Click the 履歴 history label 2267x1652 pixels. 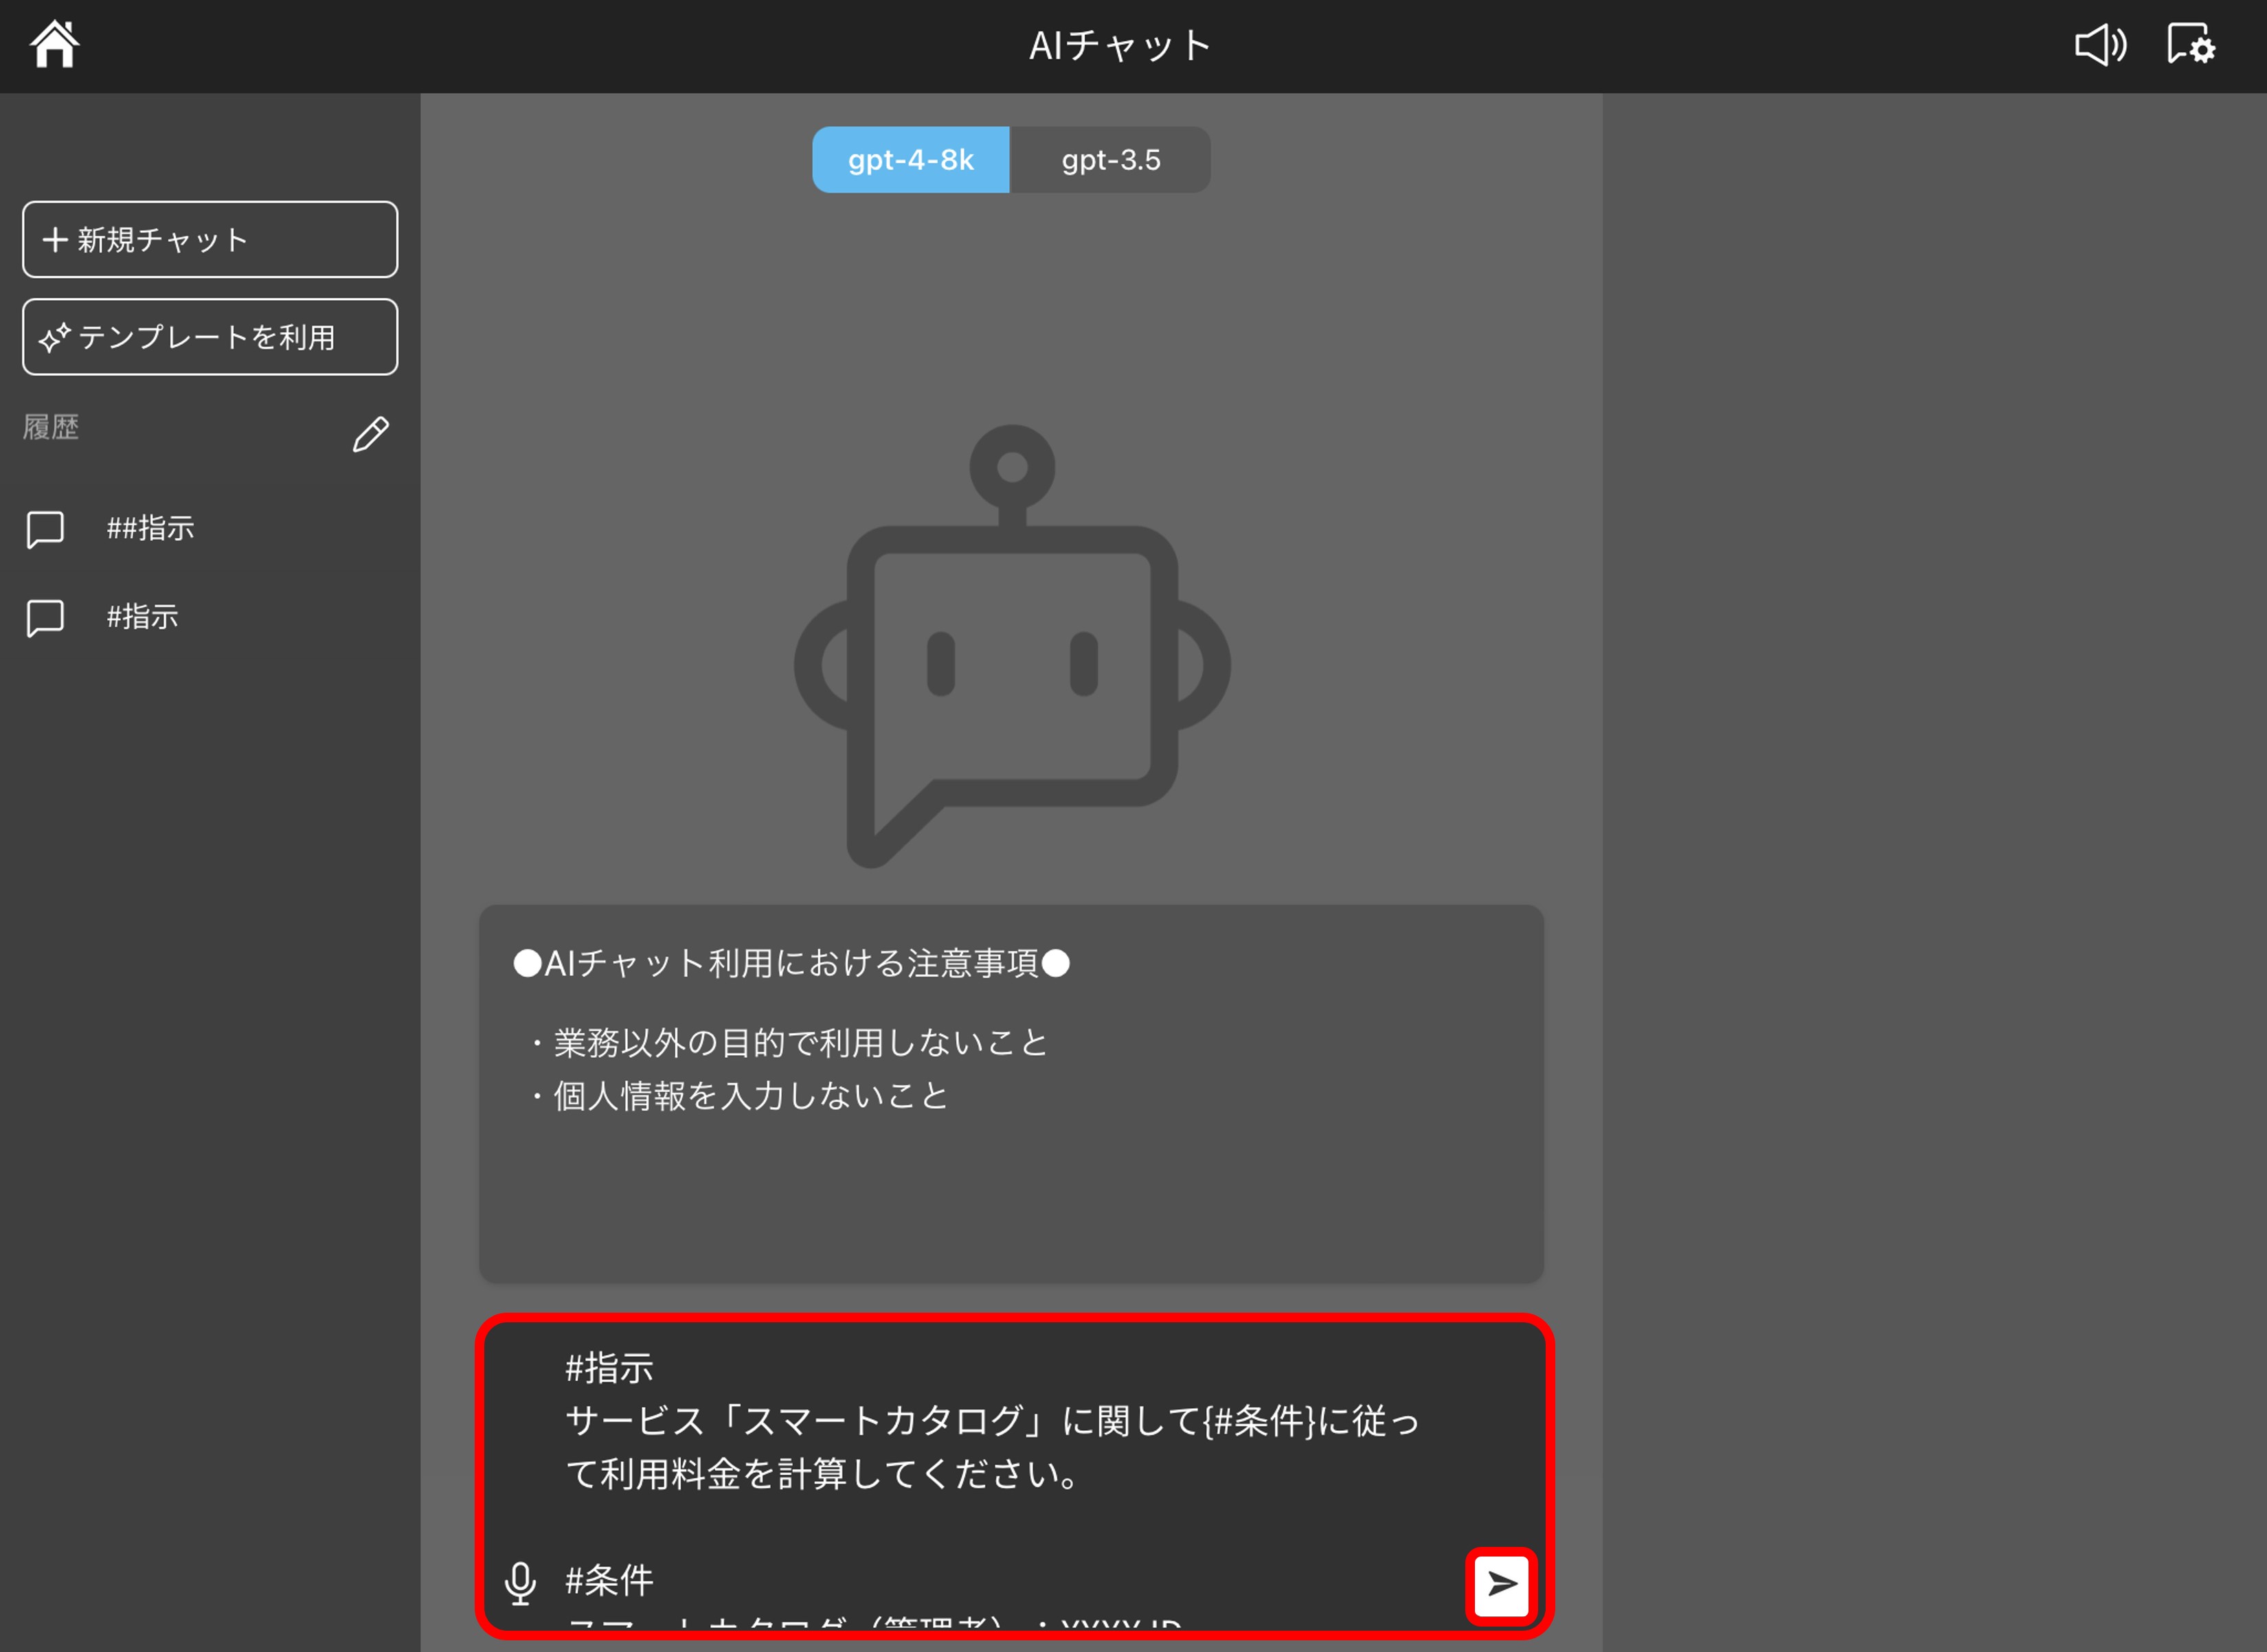[x=51, y=428]
